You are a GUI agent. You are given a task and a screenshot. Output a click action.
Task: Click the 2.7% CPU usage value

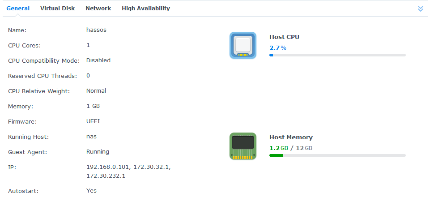pyautogui.click(x=277, y=47)
